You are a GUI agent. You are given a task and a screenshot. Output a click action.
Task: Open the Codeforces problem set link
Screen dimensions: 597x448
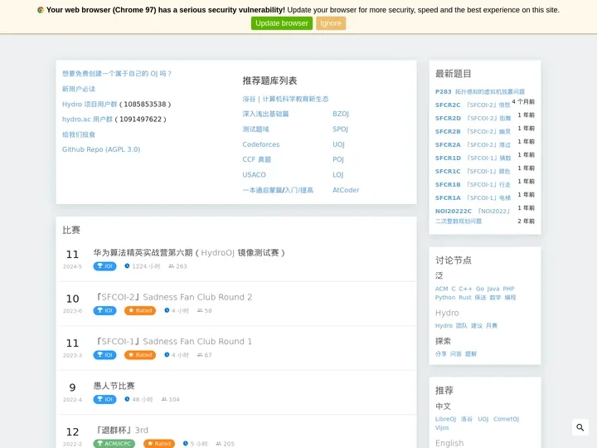coord(261,144)
